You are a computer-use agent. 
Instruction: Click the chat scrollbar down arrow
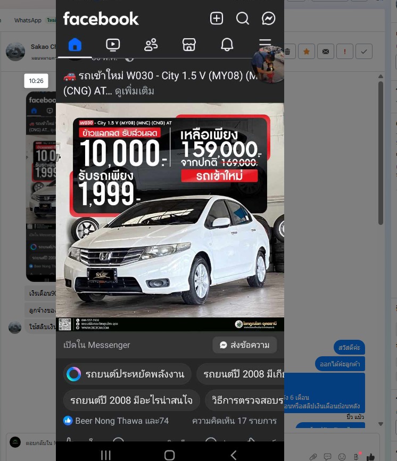(x=381, y=424)
